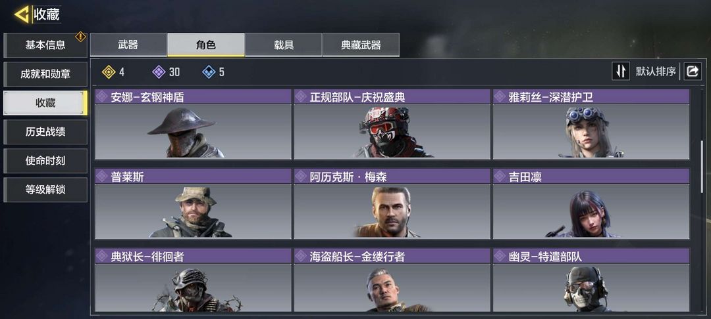Open the 等级解锁 section
This screenshot has width=711, height=319.
[45, 190]
